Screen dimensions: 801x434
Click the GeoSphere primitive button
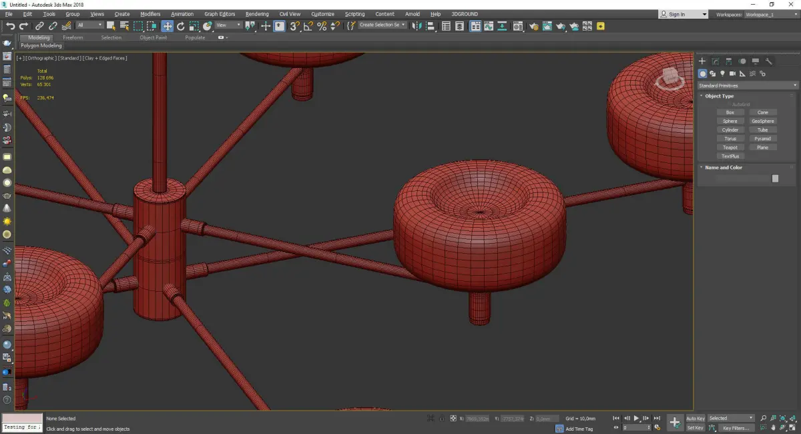coord(763,122)
